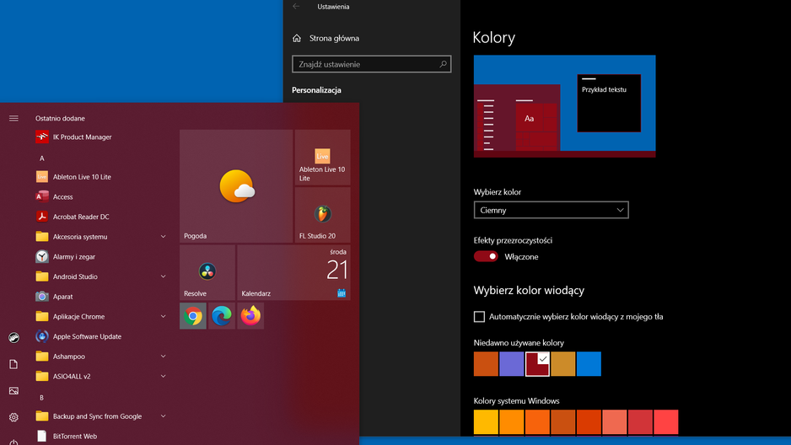
Task: Click the Znajdź ustawienie search field
Action: click(x=371, y=64)
